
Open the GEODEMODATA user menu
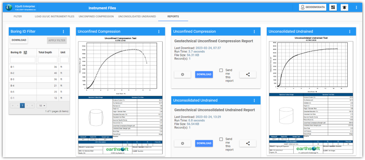pos(313,7)
